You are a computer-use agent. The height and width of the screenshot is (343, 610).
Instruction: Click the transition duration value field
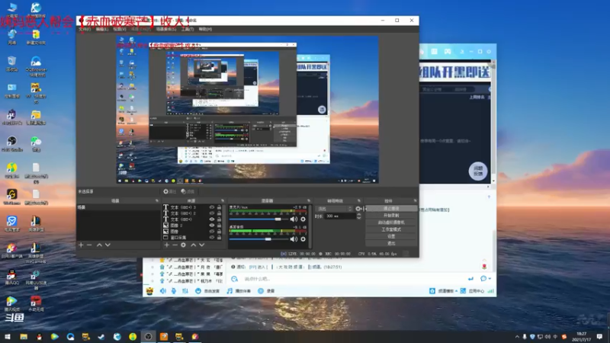click(x=340, y=216)
